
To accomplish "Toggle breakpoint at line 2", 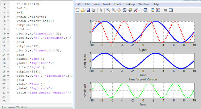I will [8, 4].
